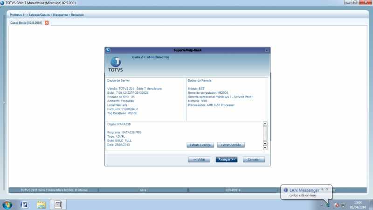
Task: Click the 'Release do RPO: R5' line
Action: 121,97
